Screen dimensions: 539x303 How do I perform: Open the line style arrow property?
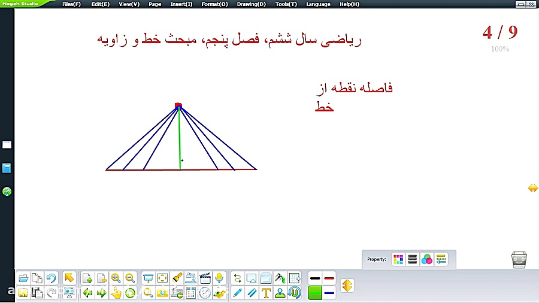coord(441,259)
